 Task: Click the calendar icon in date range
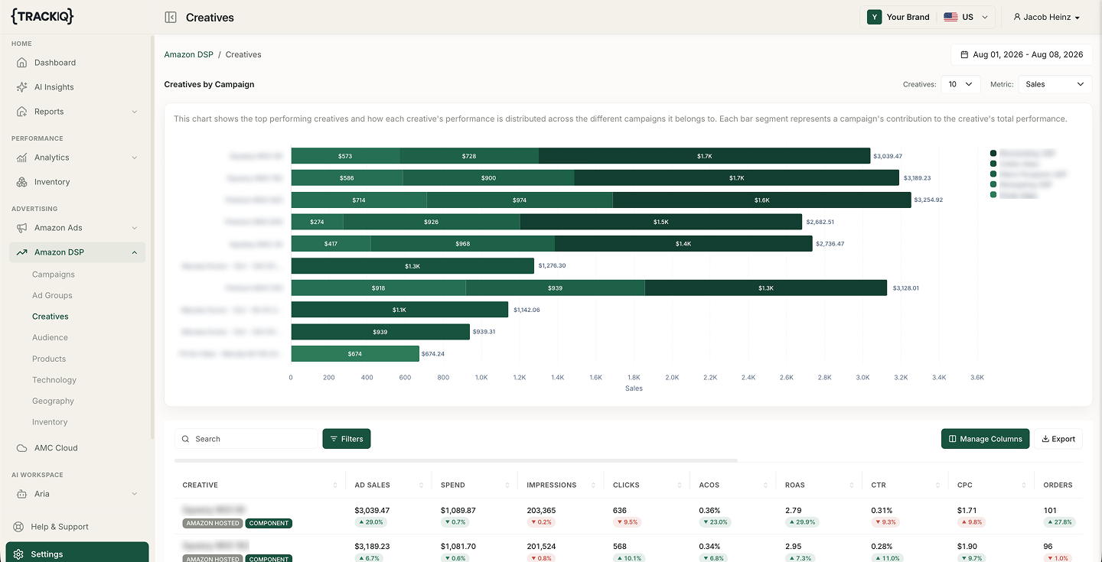point(964,55)
